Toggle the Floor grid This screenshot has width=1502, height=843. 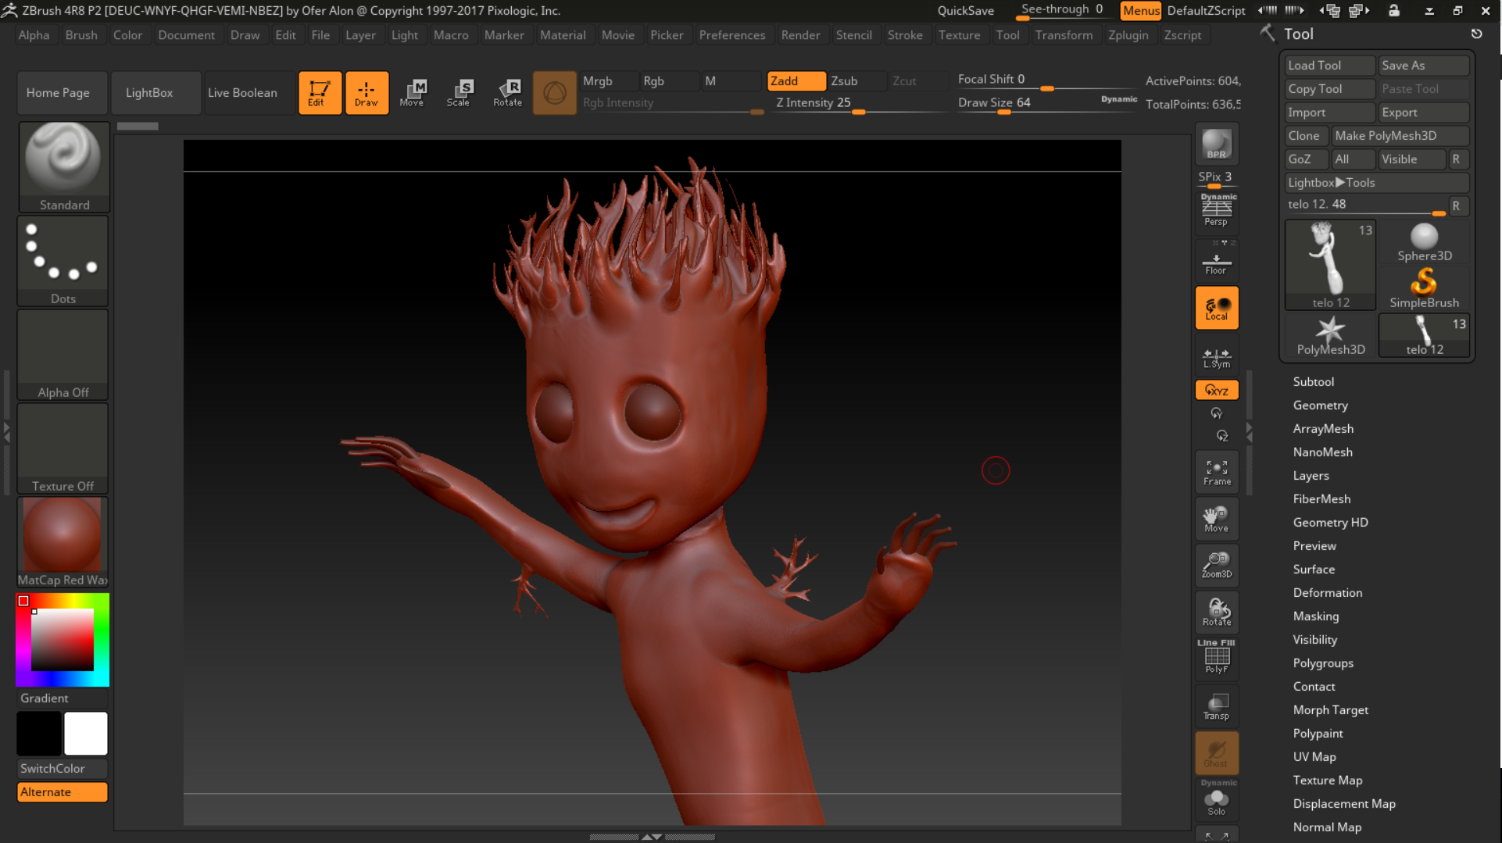pos(1216,261)
